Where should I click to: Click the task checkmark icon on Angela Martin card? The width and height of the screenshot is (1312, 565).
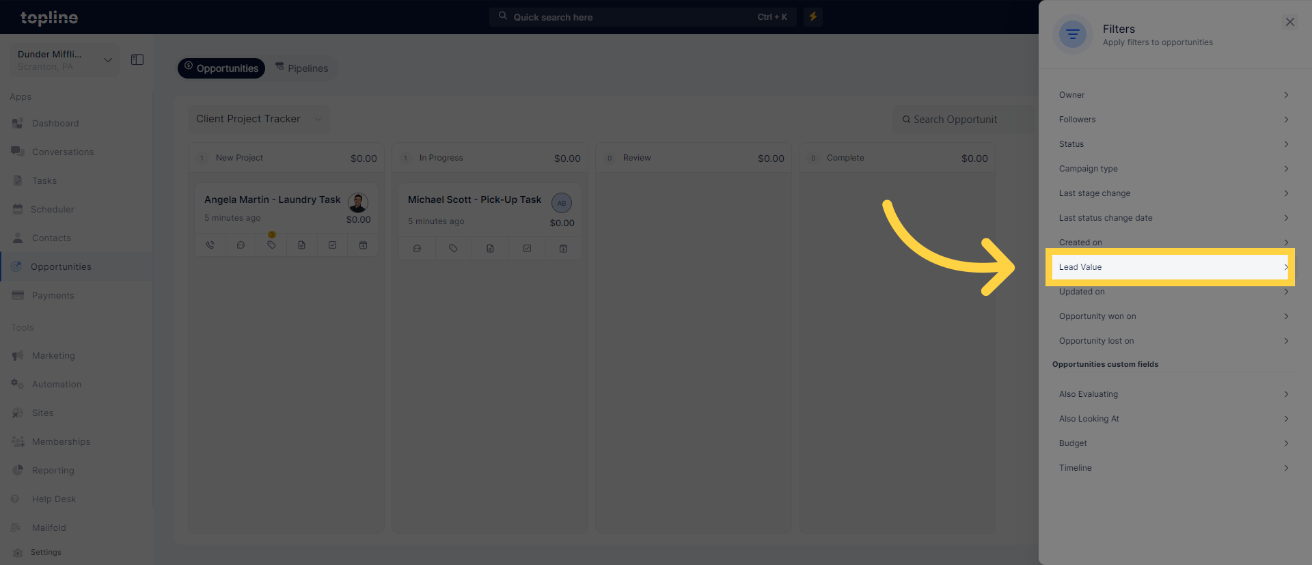tap(332, 245)
